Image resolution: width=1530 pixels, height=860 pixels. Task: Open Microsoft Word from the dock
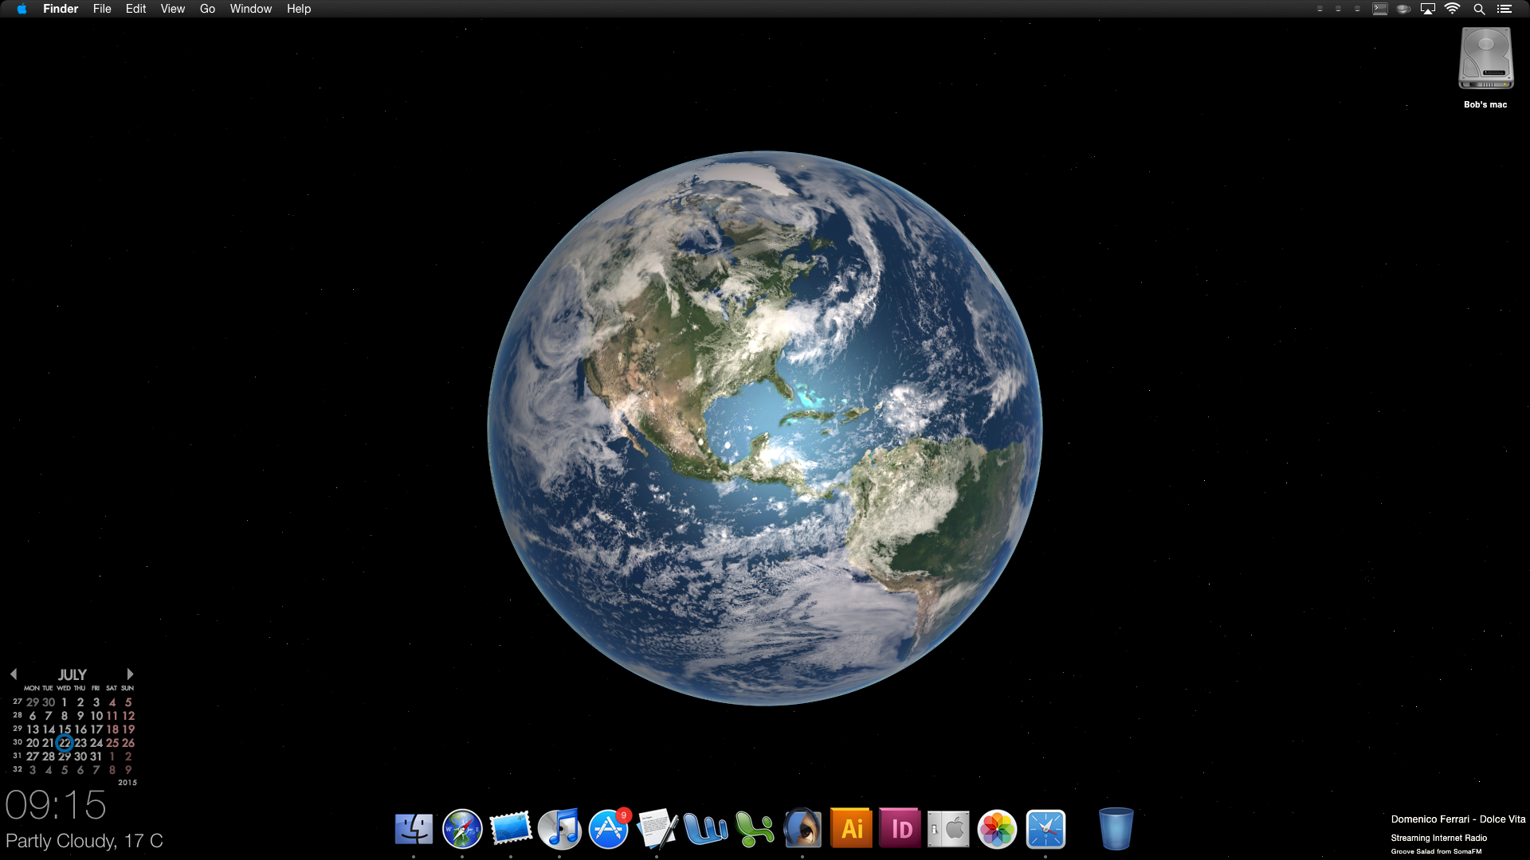[706, 829]
